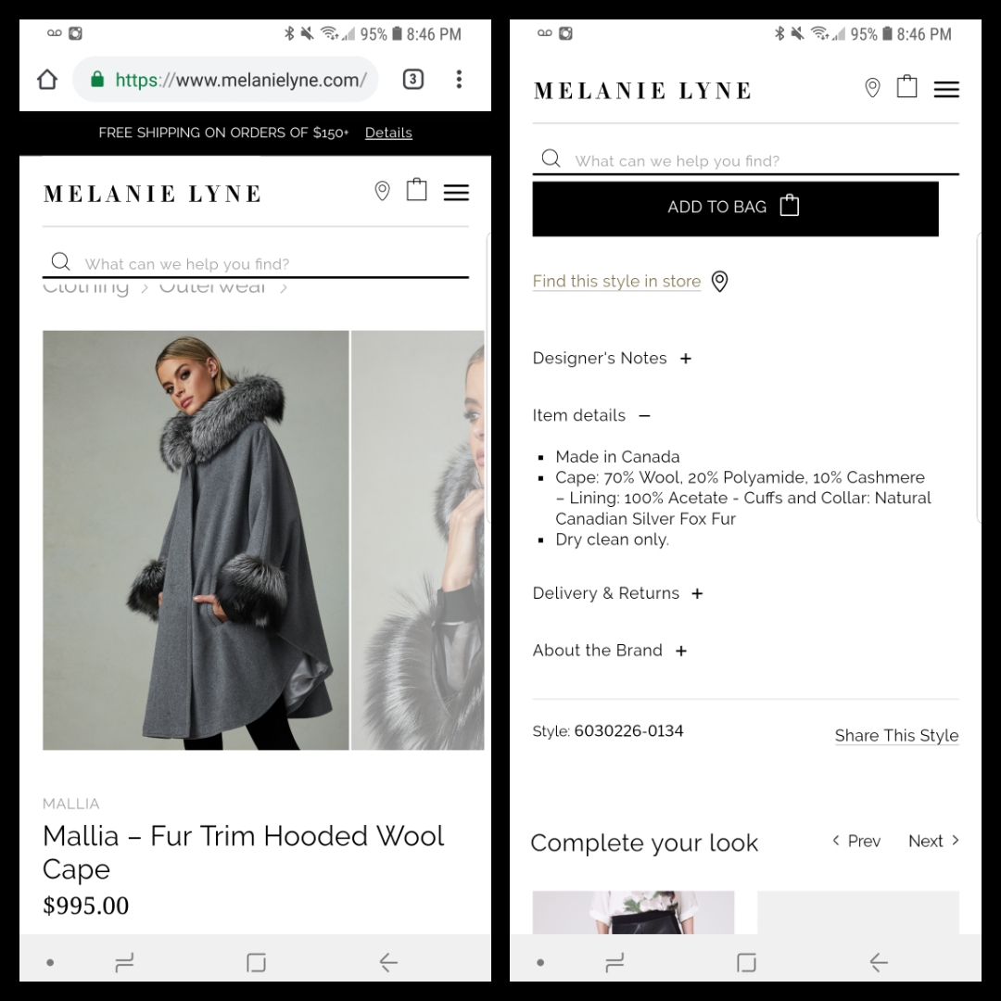Viewport: 1001px width, 1001px height.
Task: Open Chrome's three-dot overflow menu
Action: click(459, 80)
